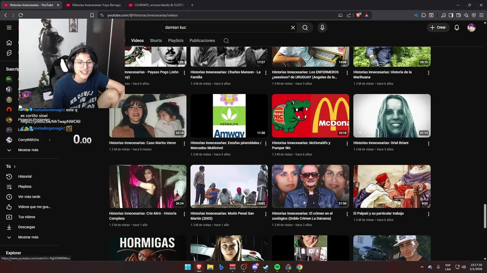Play McDonald's Pumper Nic thumbnail

310,116
